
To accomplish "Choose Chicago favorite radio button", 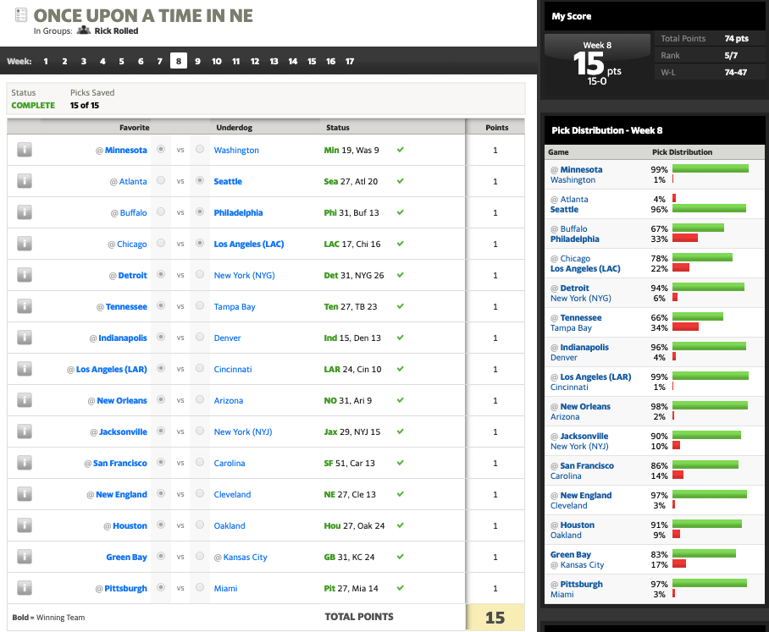I will [x=161, y=243].
